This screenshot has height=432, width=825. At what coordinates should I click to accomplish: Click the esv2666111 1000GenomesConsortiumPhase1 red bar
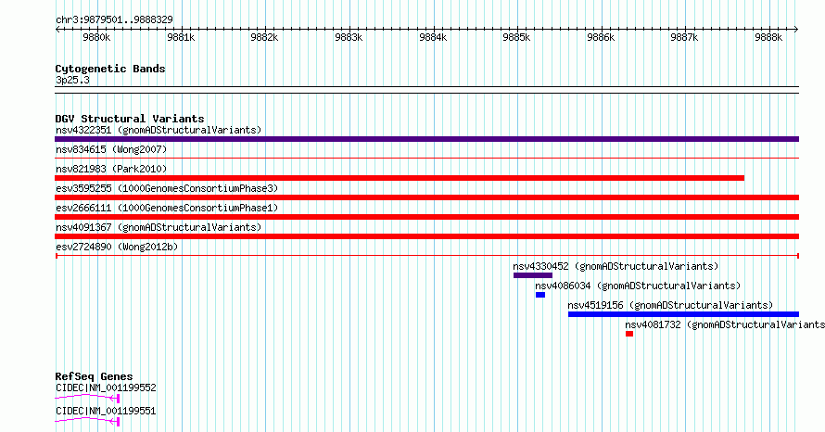pos(426,217)
